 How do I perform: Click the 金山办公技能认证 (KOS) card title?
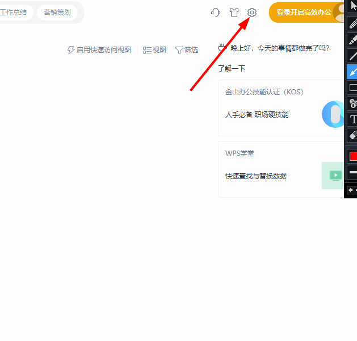[264, 92]
